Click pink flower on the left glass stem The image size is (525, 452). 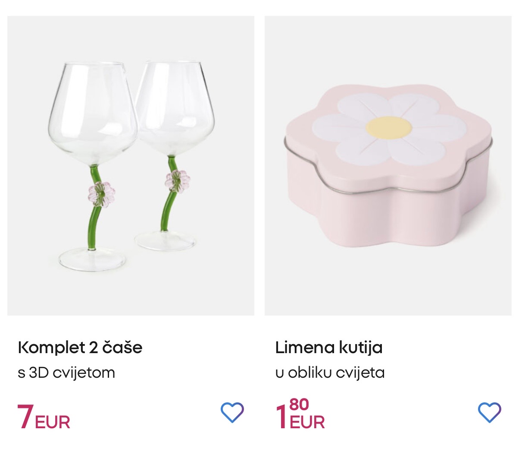point(100,195)
